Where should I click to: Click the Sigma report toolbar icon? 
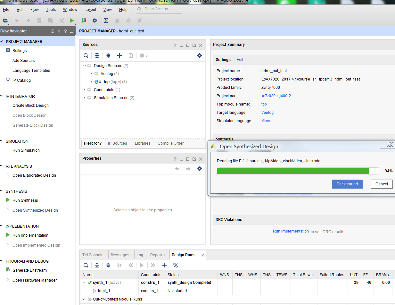coord(106,21)
